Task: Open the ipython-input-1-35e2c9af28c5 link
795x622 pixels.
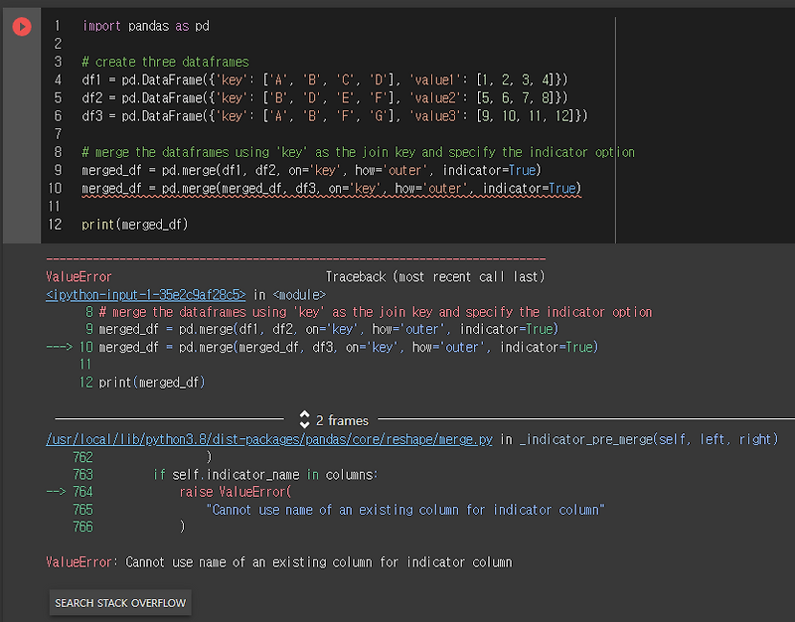Action: pyautogui.click(x=145, y=294)
